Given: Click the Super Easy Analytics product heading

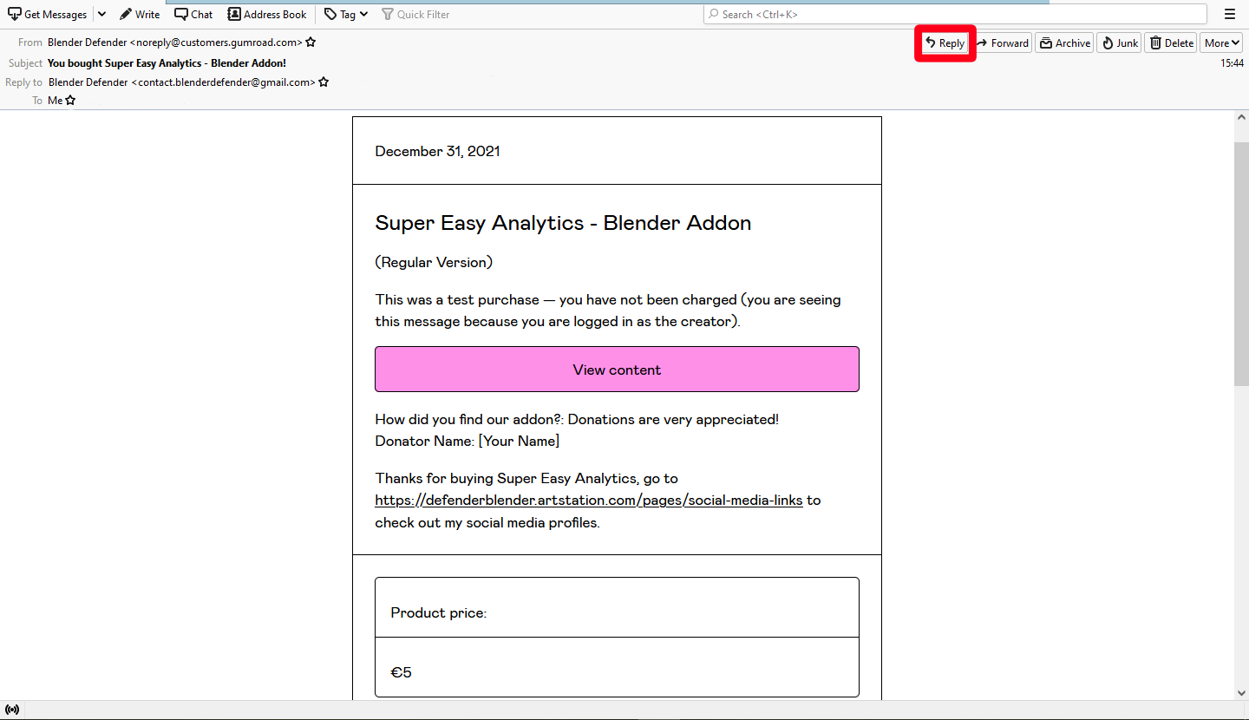Looking at the screenshot, I should coord(563,223).
